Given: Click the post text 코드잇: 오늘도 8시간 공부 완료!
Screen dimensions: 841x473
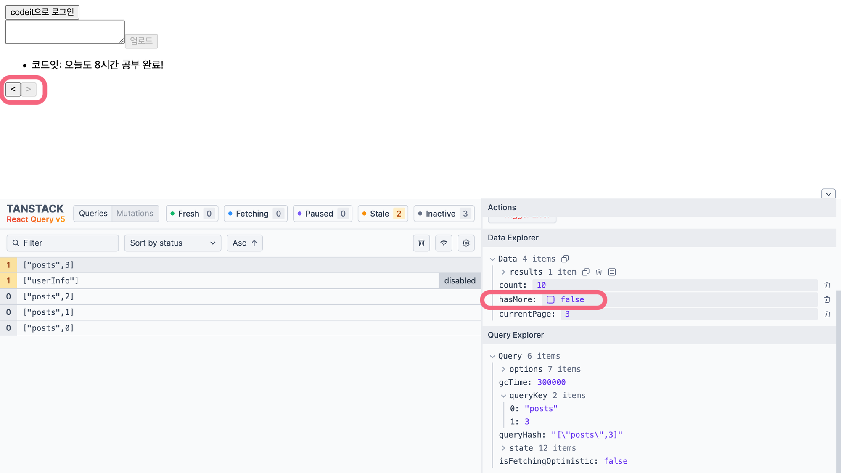Looking at the screenshot, I should coord(97,65).
